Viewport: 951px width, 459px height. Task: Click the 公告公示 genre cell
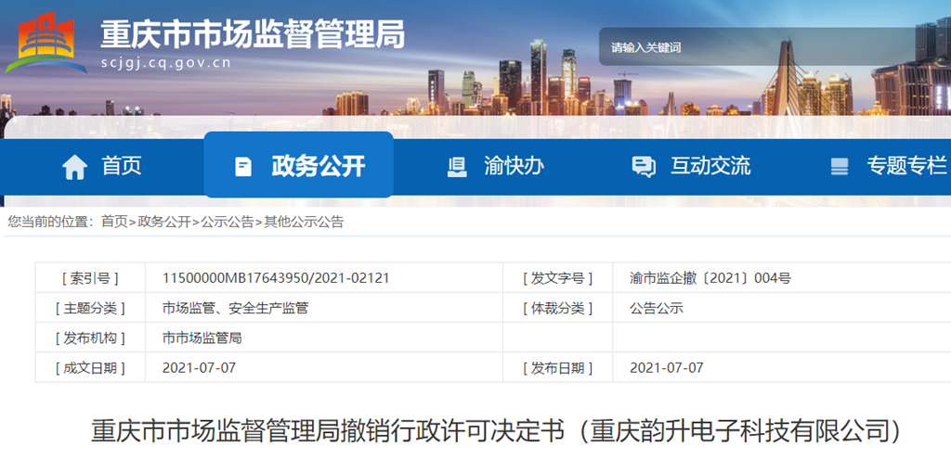(x=657, y=308)
